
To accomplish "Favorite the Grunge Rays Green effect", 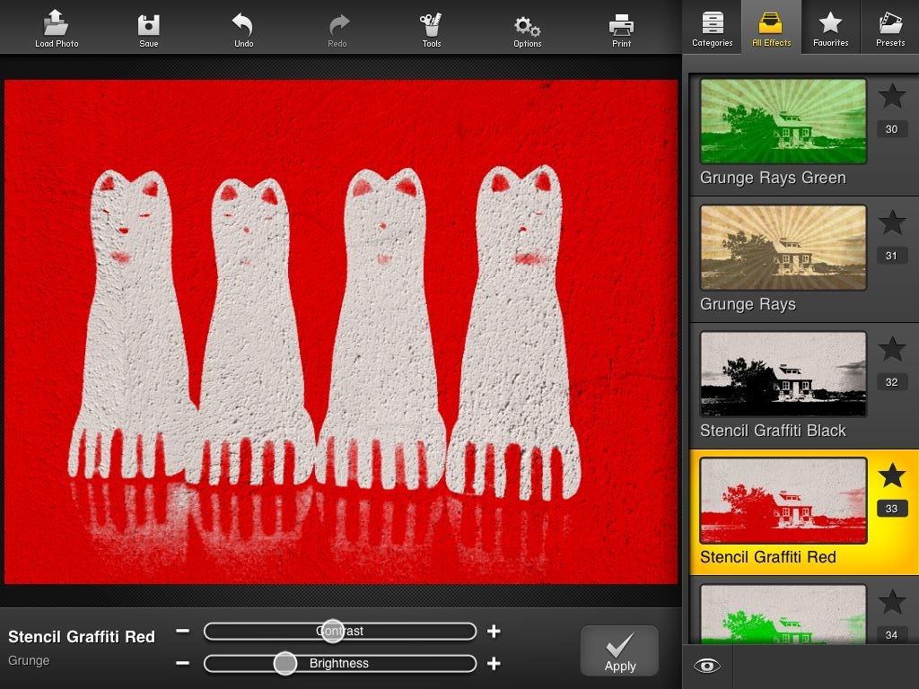I will [x=891, y=95].
